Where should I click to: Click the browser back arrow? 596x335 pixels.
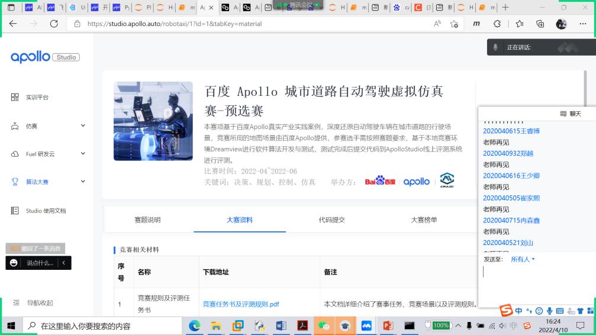pyautogui.click(x=13, y=24)
